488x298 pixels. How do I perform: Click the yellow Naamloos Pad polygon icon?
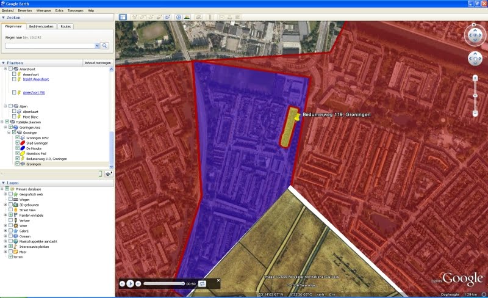pos(23,153)
